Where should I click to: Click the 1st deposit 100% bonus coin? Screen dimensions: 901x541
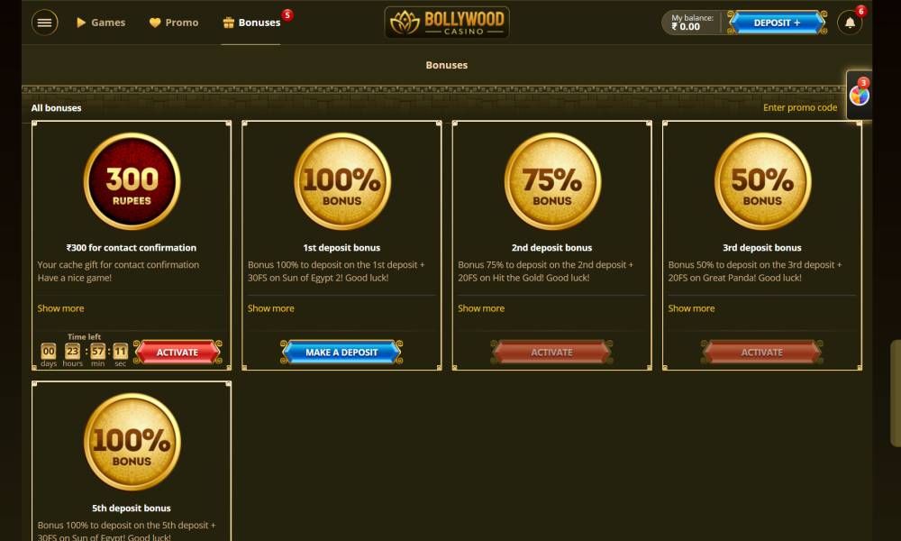[x=341, y=181]
